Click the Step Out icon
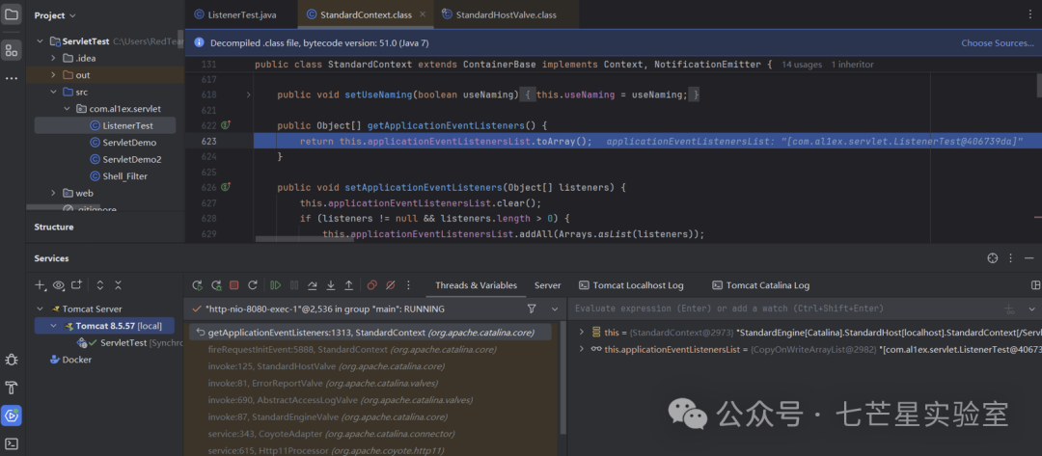The height and width of the screenshot is (456, 1042). 349,285
